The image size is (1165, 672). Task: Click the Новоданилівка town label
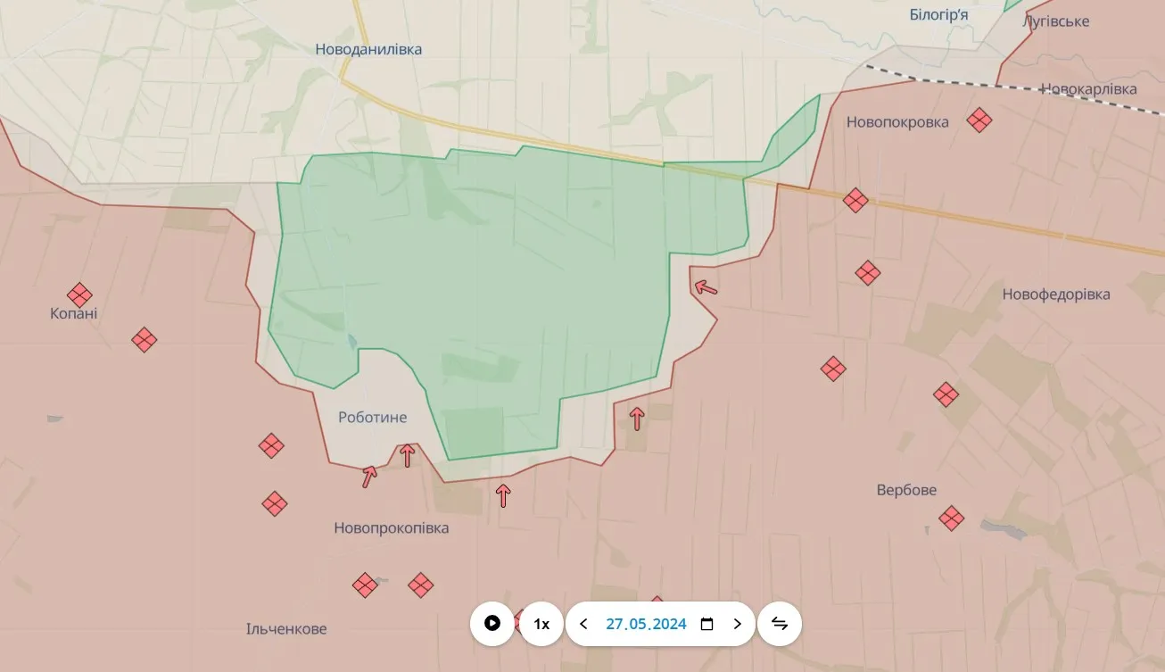point(368,50)
